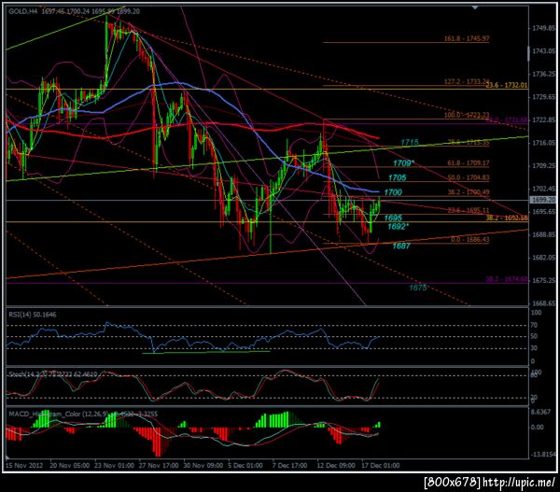Select the cyan 1705 level annotation
This screenshot has height=492, width=560.
(x=398, y=178)
